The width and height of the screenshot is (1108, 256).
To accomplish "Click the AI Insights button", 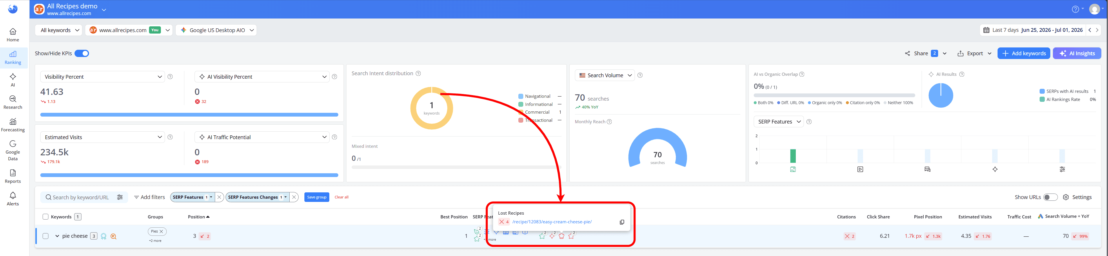I will pos(1077,53).
